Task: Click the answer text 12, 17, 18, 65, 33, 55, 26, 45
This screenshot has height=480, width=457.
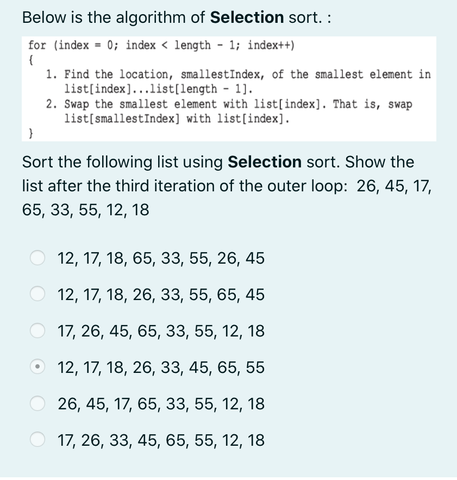Action: 159,258
